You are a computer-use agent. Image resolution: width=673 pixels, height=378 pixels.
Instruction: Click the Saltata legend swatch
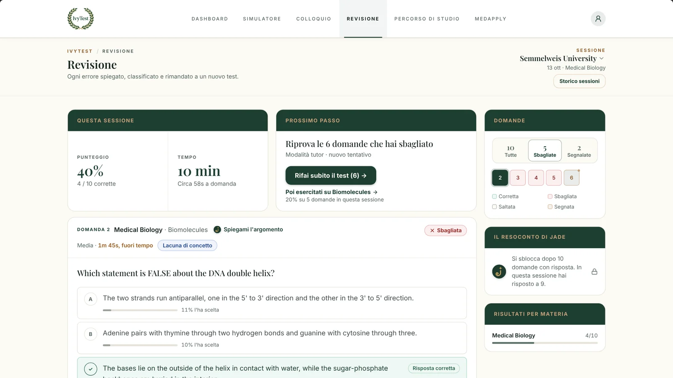tap(494, 207)
